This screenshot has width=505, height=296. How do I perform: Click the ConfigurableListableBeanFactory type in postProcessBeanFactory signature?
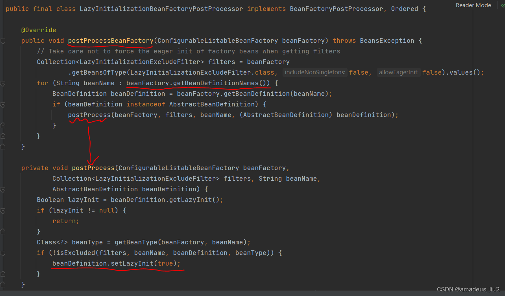click(x=218, y=41)
